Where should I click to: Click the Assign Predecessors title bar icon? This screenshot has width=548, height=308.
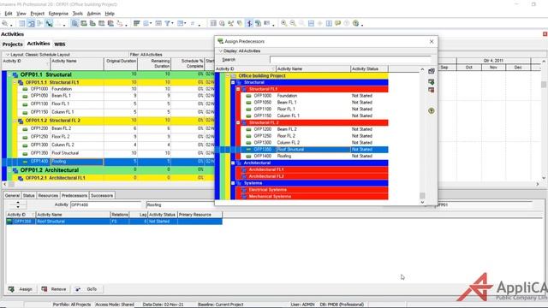point(220,41)
